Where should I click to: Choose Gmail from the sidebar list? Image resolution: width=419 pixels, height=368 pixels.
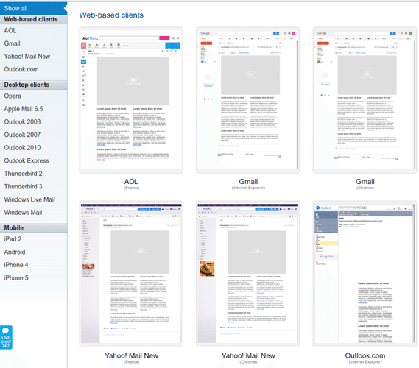[12, 43]
